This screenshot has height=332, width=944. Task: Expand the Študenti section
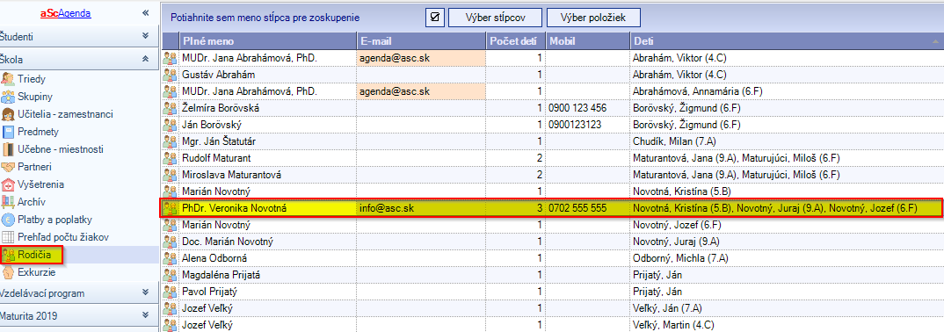[x=145, y=36]
